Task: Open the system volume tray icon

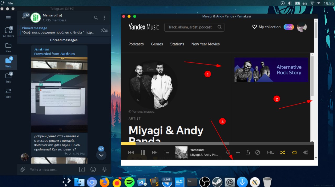Action: click(x=290, y=3)
